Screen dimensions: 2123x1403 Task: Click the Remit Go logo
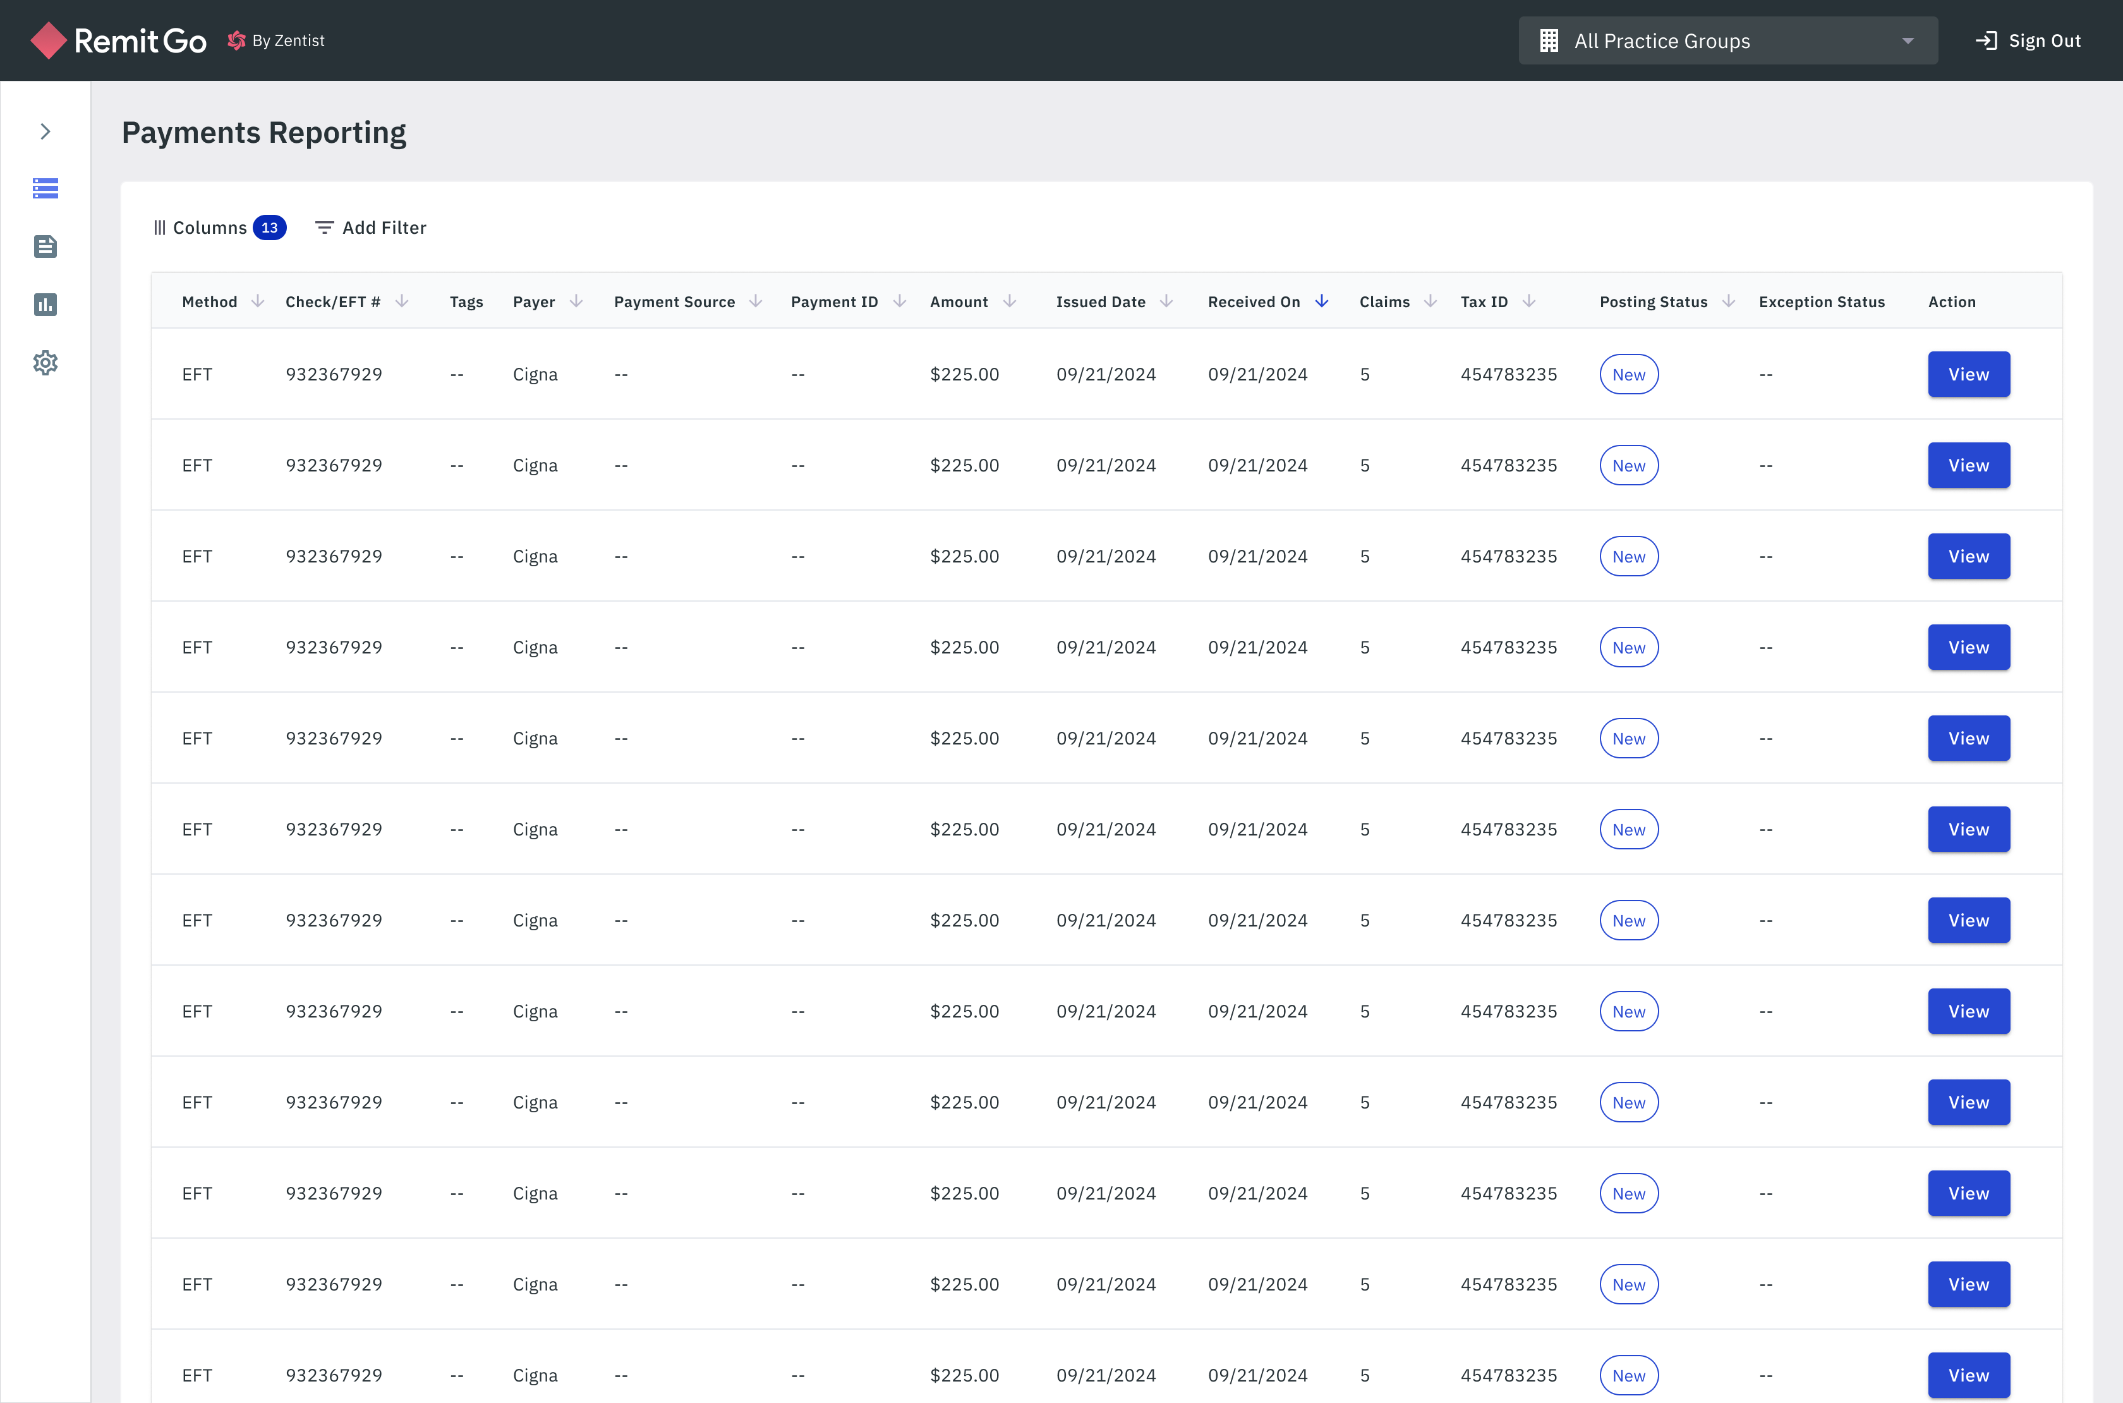click(x=119, y=40)
